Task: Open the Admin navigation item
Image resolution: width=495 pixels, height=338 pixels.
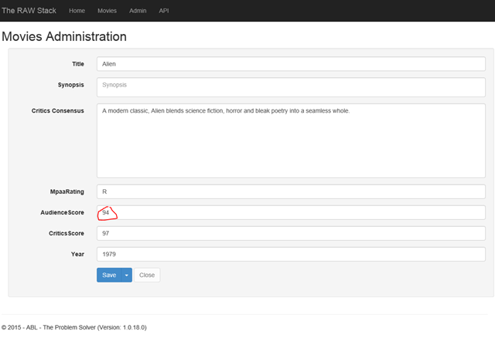Action: click(138, 11)
